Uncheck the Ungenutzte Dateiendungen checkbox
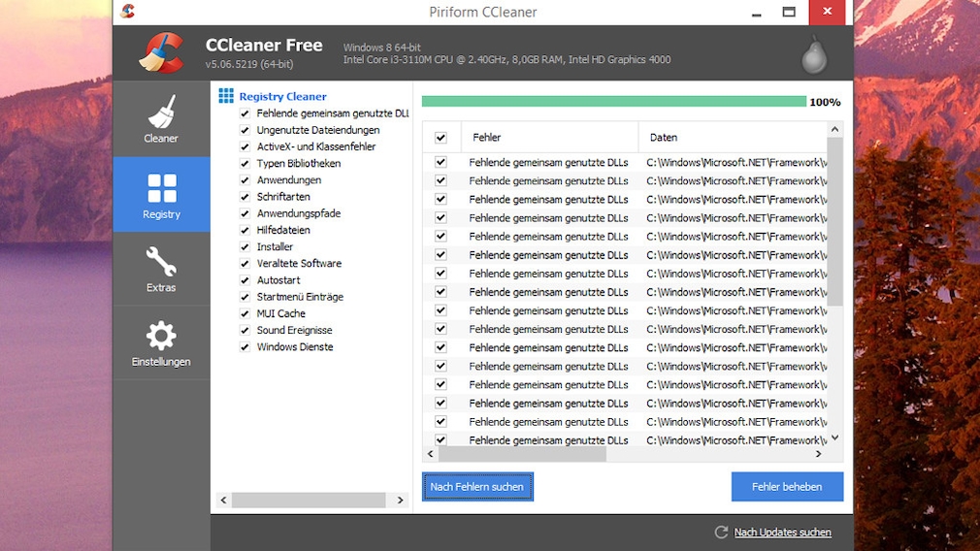 (x=245, y=130)
